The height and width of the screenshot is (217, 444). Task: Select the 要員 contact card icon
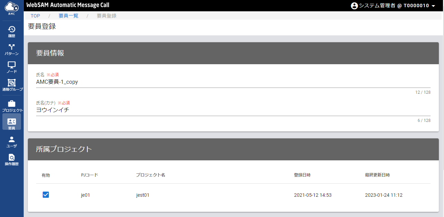coord(12,122)
